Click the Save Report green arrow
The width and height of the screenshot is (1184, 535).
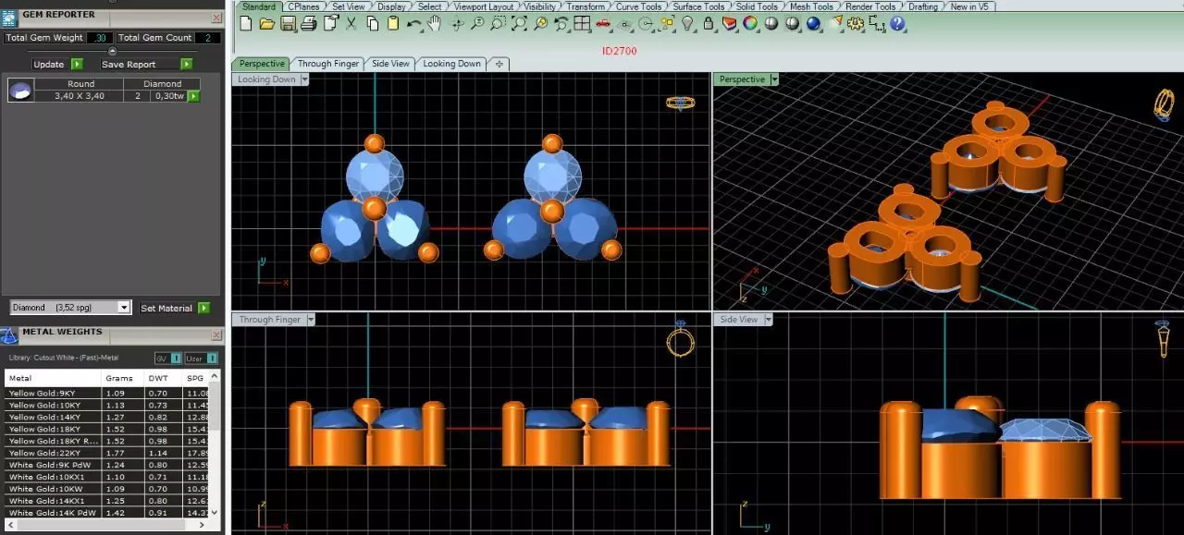click(x=187, y=64)
